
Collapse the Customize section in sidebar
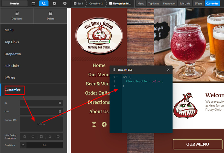(12, 90)
